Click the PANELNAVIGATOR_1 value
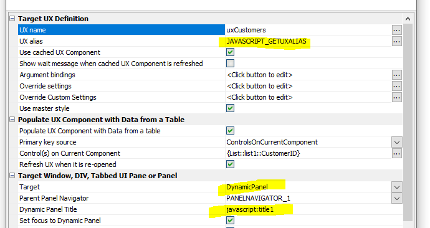 point(259,198)
